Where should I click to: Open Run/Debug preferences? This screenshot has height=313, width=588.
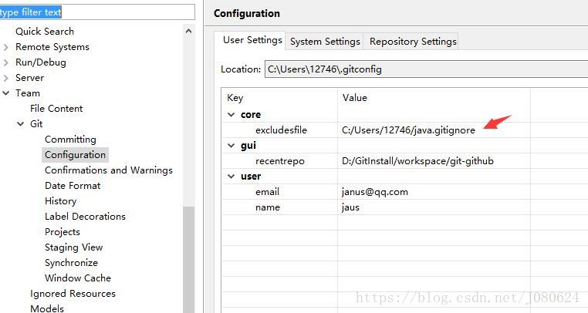(40, 62)
